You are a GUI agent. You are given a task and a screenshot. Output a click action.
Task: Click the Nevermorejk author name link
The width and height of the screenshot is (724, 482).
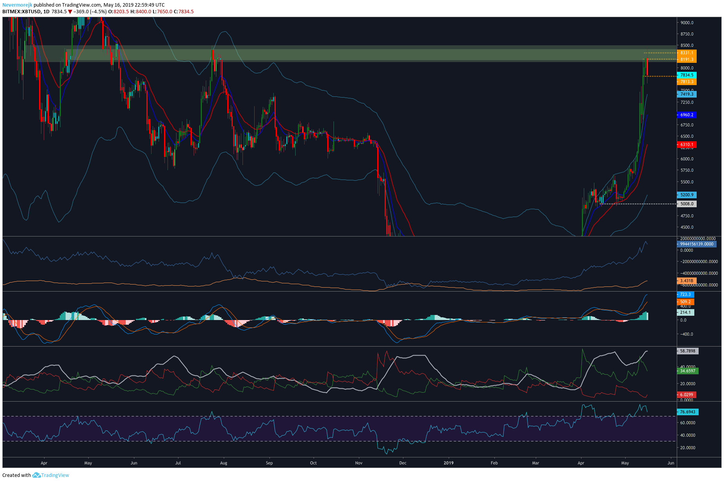pyautogui.click(x=17, y=5)
